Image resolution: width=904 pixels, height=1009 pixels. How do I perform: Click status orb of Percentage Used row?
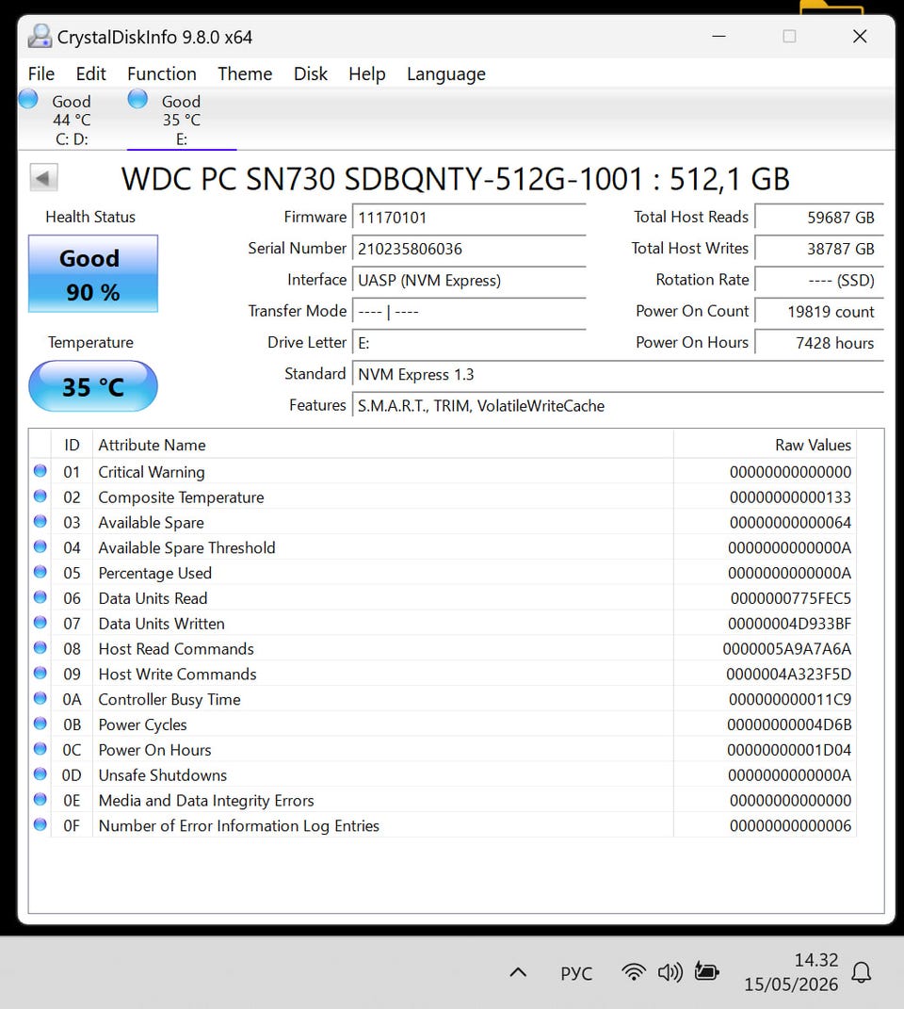(40, 572)
